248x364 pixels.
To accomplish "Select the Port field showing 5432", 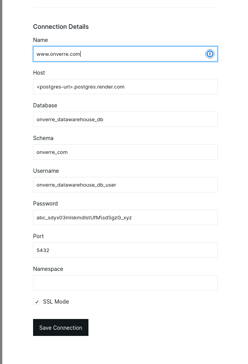I will point(125,250).
